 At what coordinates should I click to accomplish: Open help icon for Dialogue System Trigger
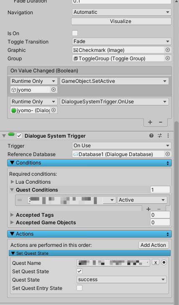pos(151,136)
